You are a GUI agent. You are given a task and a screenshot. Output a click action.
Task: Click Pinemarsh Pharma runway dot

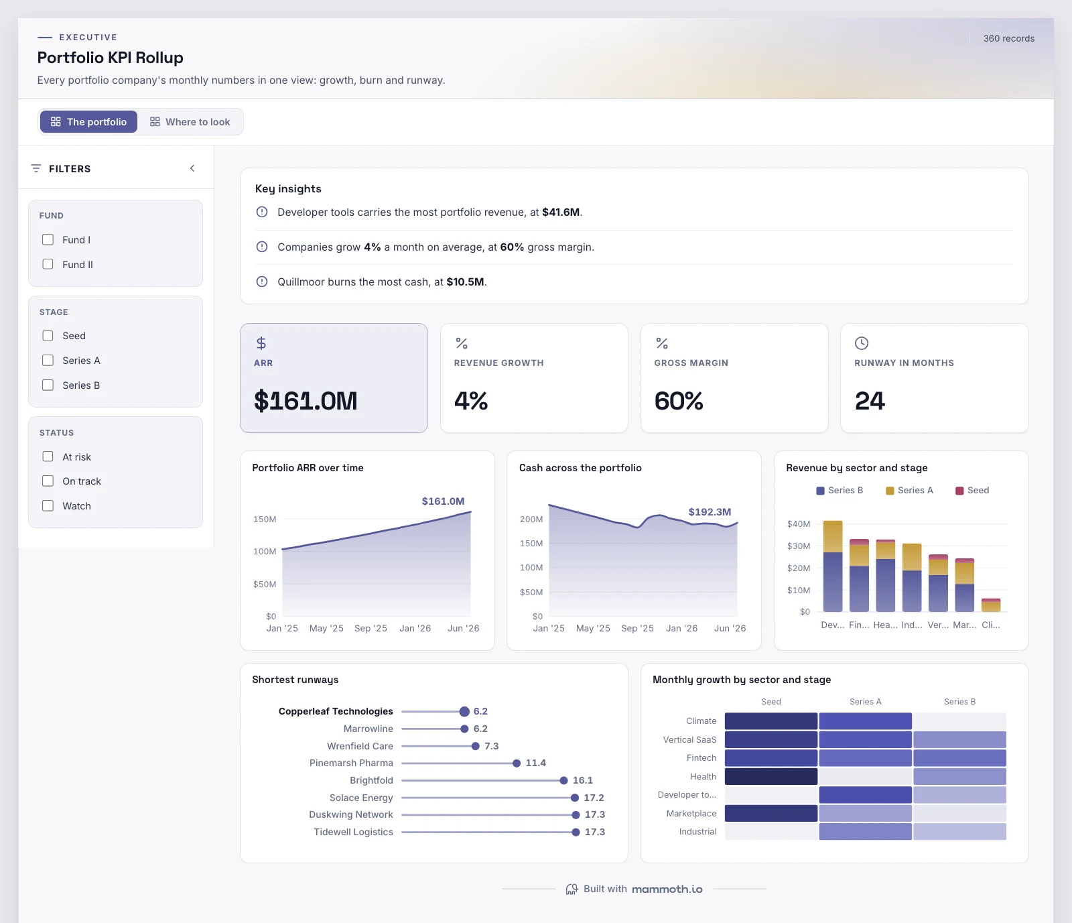517,763
